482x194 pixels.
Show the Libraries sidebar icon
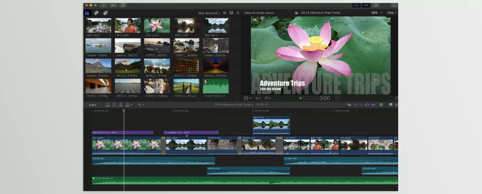pos(87,13)
